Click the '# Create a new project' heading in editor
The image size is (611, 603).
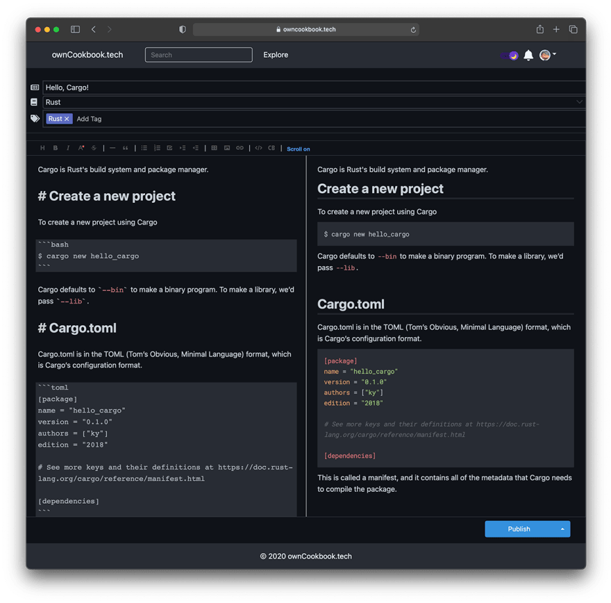[x=106, y=196]
